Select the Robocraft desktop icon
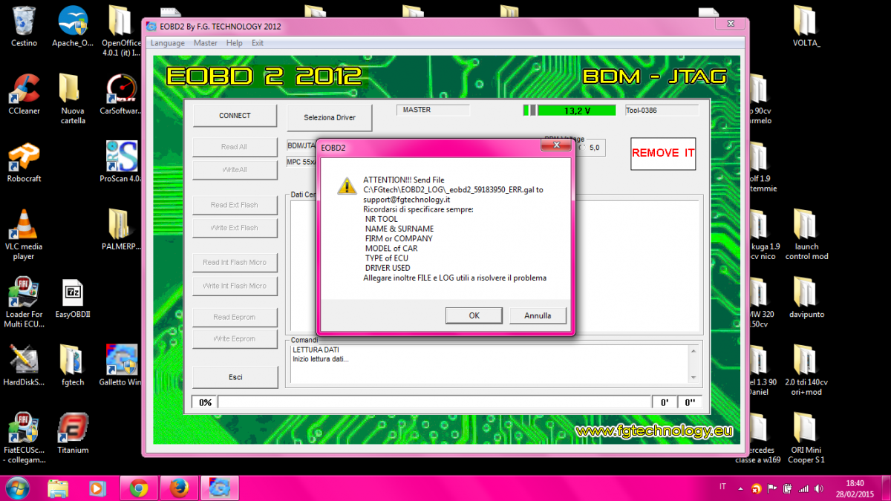 point(25,162)
